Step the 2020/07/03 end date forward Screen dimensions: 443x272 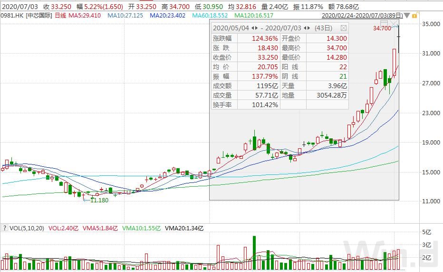(308, 28)
